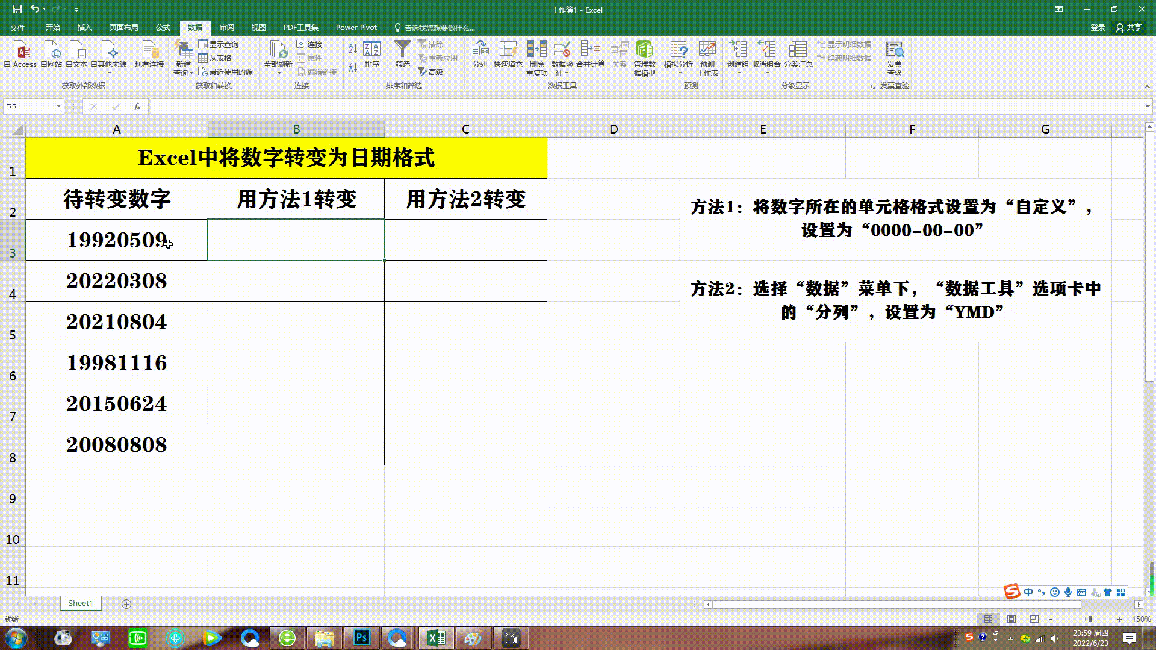Open the Sort (排序) dialog icon
The image size is (1156, 650).
click(372, 54)
